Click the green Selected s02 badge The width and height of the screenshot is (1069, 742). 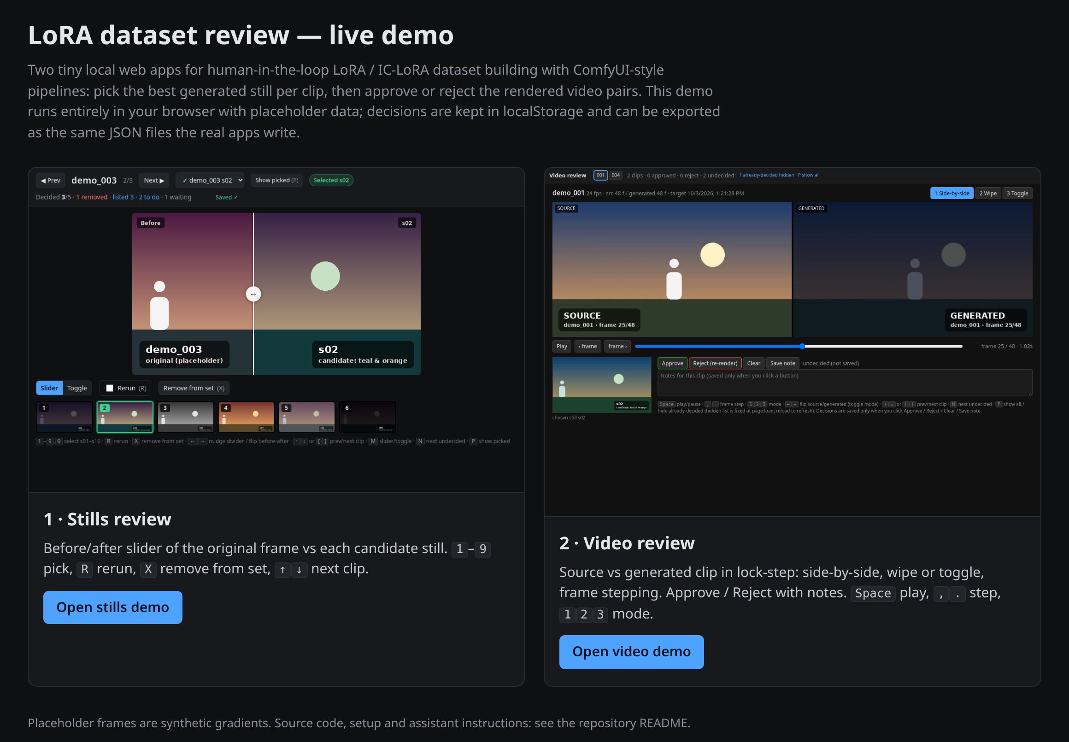point(331,180)
